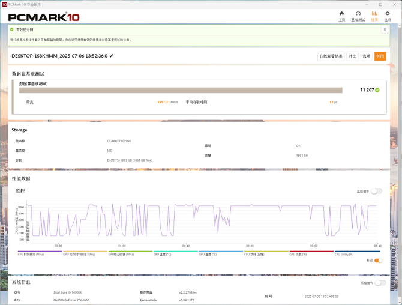402x305 pixels.
Task: Click the result name DESKTOP-1S8KHMM_2025-07-06 13:52:36.0
Action: [59, 56]
